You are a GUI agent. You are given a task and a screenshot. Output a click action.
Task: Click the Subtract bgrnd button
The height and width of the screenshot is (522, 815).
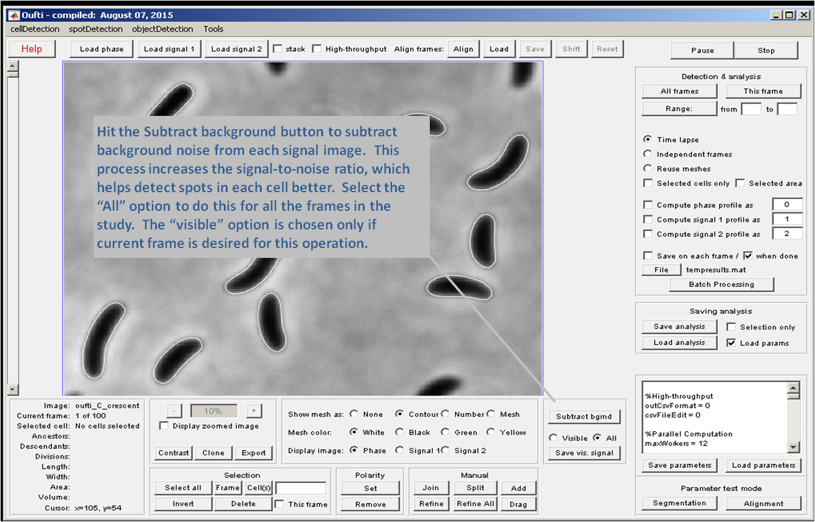584,417
